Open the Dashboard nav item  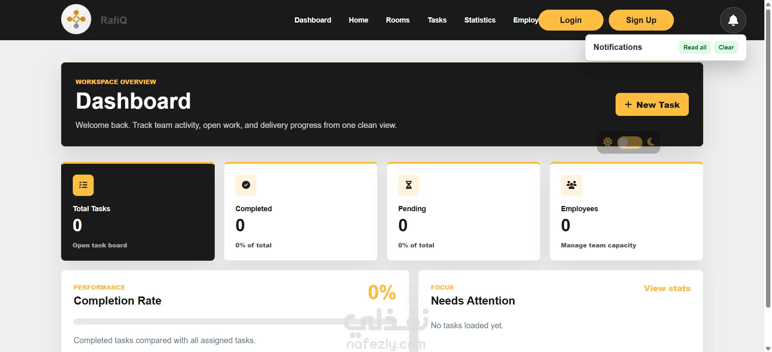coord(313,20)
